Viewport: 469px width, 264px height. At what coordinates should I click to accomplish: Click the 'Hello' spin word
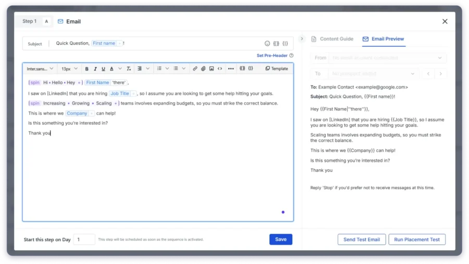click(57, 82)
